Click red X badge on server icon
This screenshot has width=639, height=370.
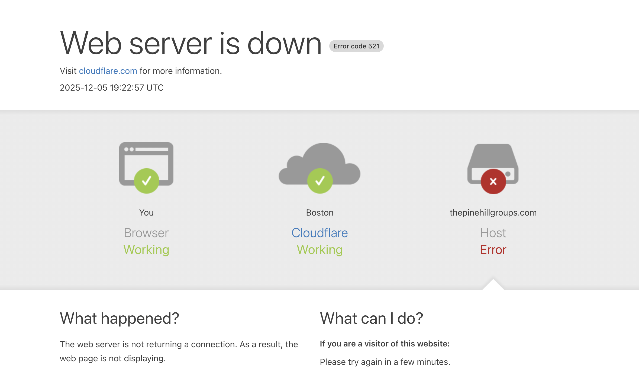click(x=493, y=181)
